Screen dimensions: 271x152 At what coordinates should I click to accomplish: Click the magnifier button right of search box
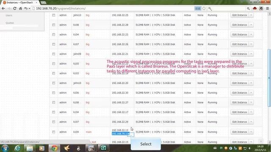point(248,8)
